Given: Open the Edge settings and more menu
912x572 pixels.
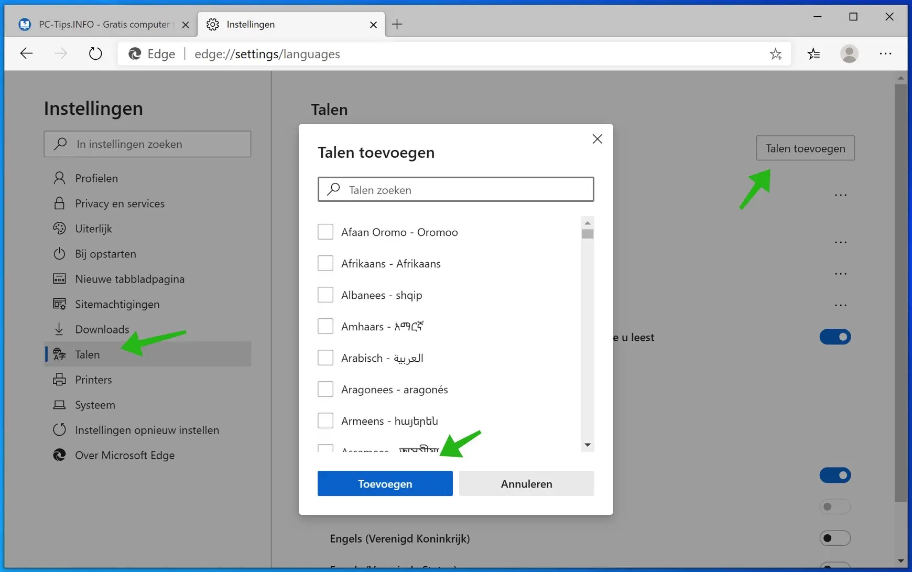Looking at the screenshot, I should [886, 53].
